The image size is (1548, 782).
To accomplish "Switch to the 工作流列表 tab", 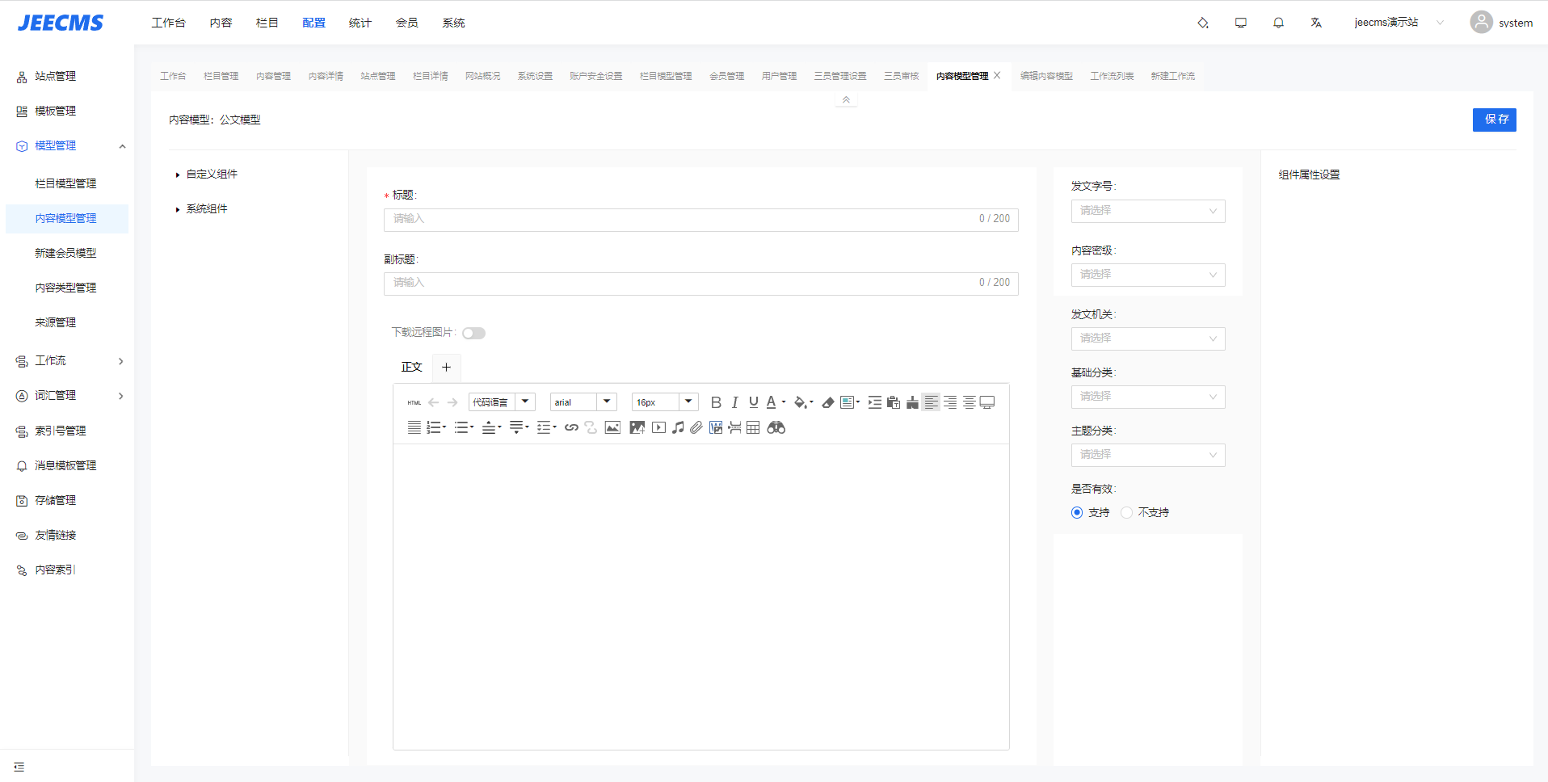I will (x=1112, y=76).
